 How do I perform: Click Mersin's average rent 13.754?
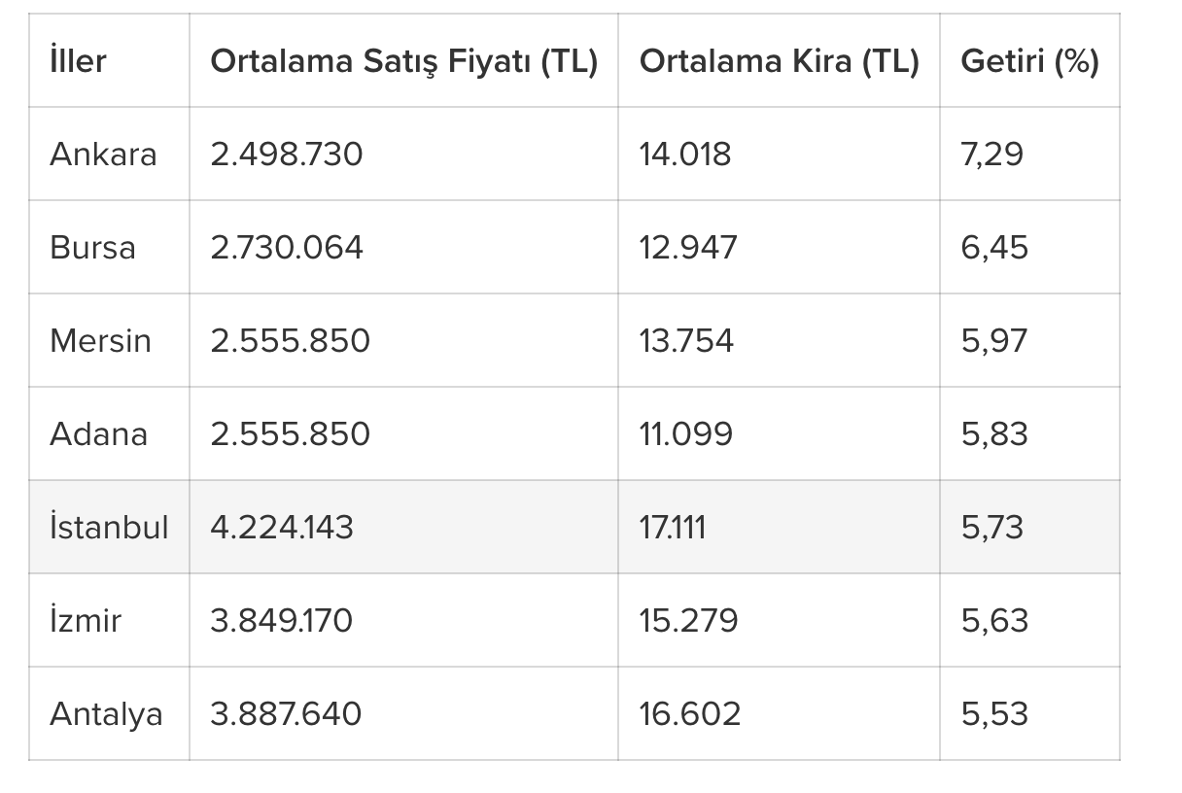click(686, 341)
